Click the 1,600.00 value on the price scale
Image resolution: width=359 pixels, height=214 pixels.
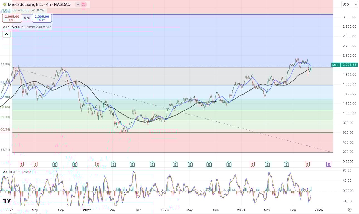[349, 84]
